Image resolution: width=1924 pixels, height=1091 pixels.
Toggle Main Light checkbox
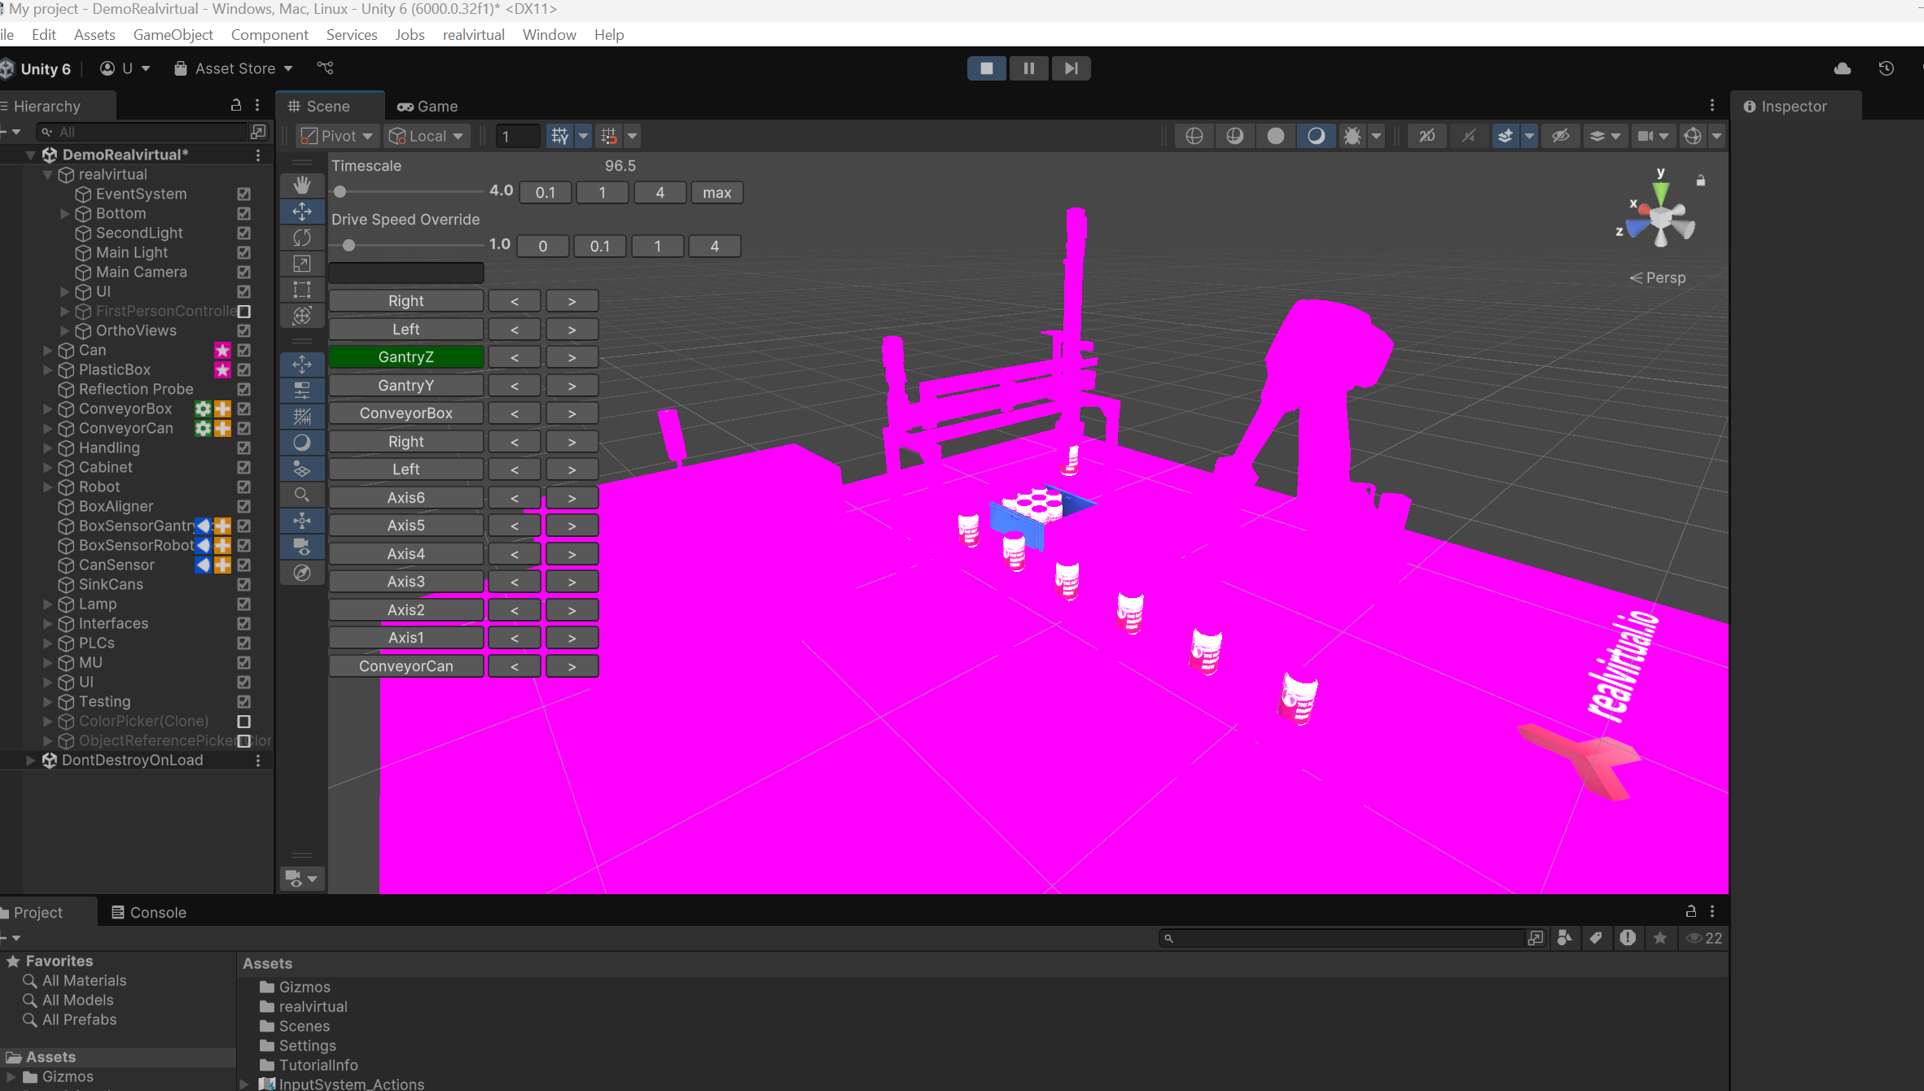coord(243,252)
